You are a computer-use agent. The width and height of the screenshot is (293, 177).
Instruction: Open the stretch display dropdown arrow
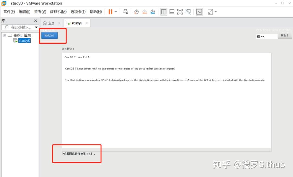(x=216, y=12)
